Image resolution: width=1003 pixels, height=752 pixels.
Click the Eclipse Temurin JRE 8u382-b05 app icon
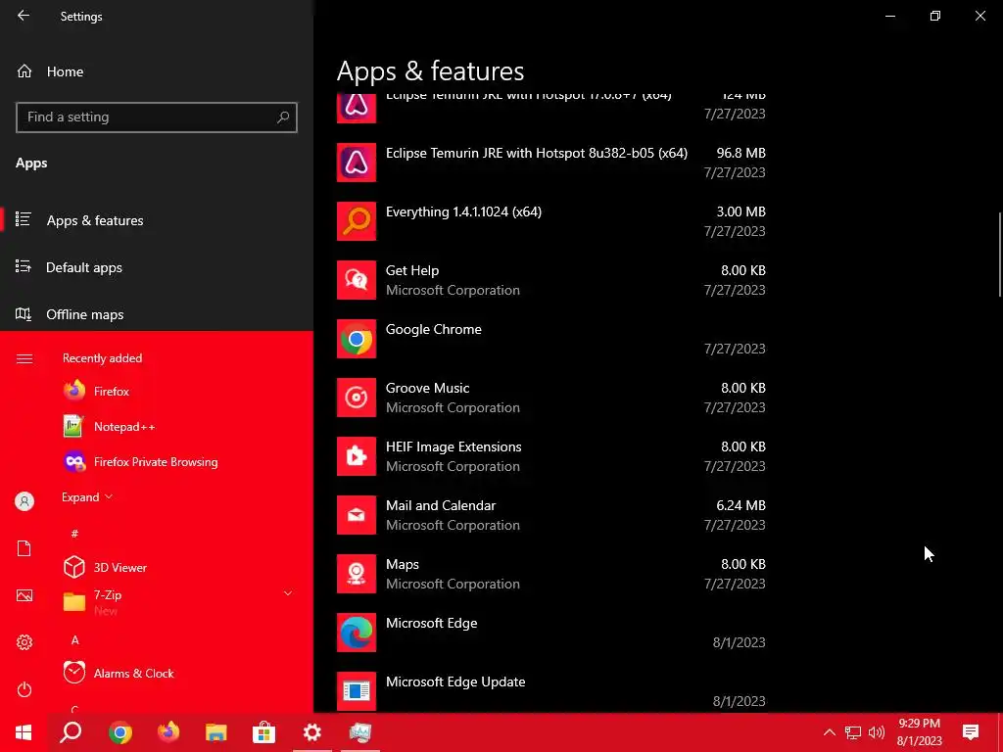[x=357, y=163]
